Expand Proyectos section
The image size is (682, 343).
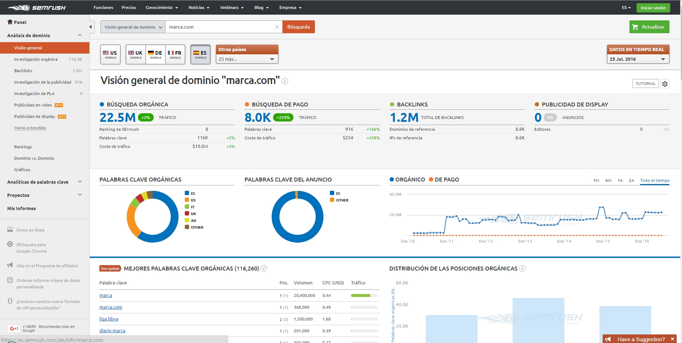pyautogui.click(x=80, y=195)
